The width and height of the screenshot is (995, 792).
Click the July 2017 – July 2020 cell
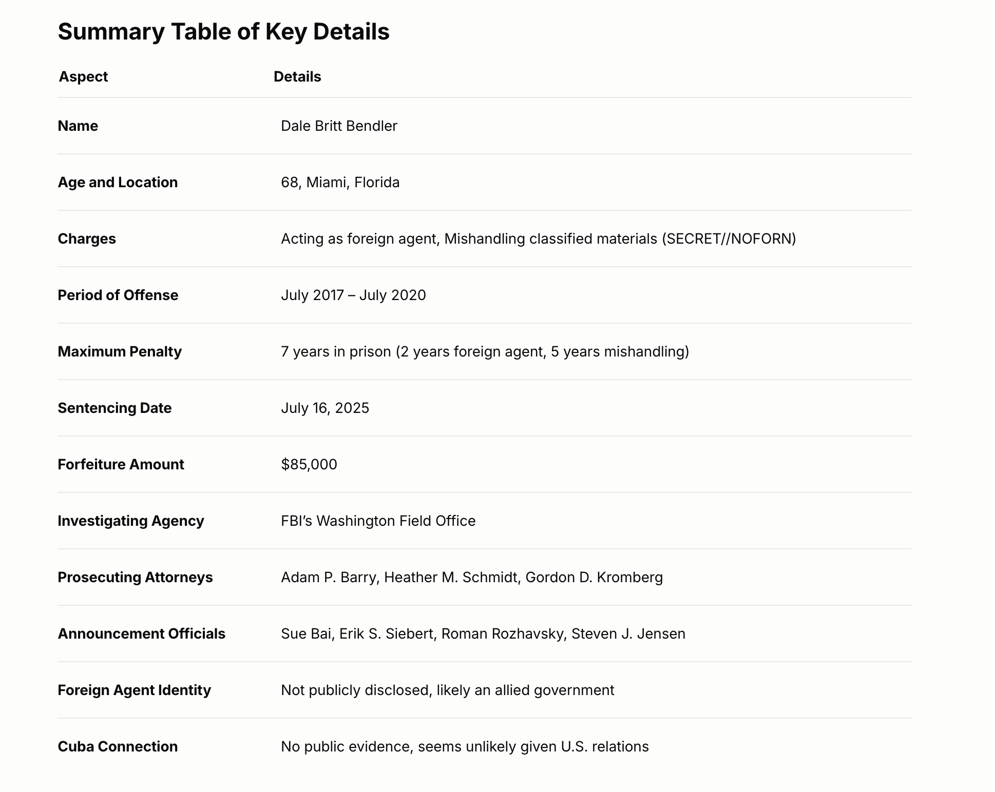353,295
